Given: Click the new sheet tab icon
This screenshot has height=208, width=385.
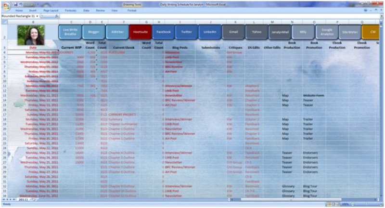Looking at the screenshot, I should [x=33, y=200].
